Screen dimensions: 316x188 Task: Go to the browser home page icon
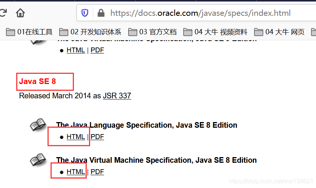20,13
